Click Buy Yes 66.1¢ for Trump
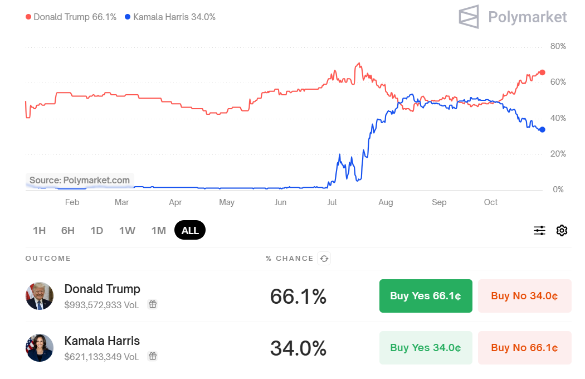 pyautogui.click(x=426, y=296)
